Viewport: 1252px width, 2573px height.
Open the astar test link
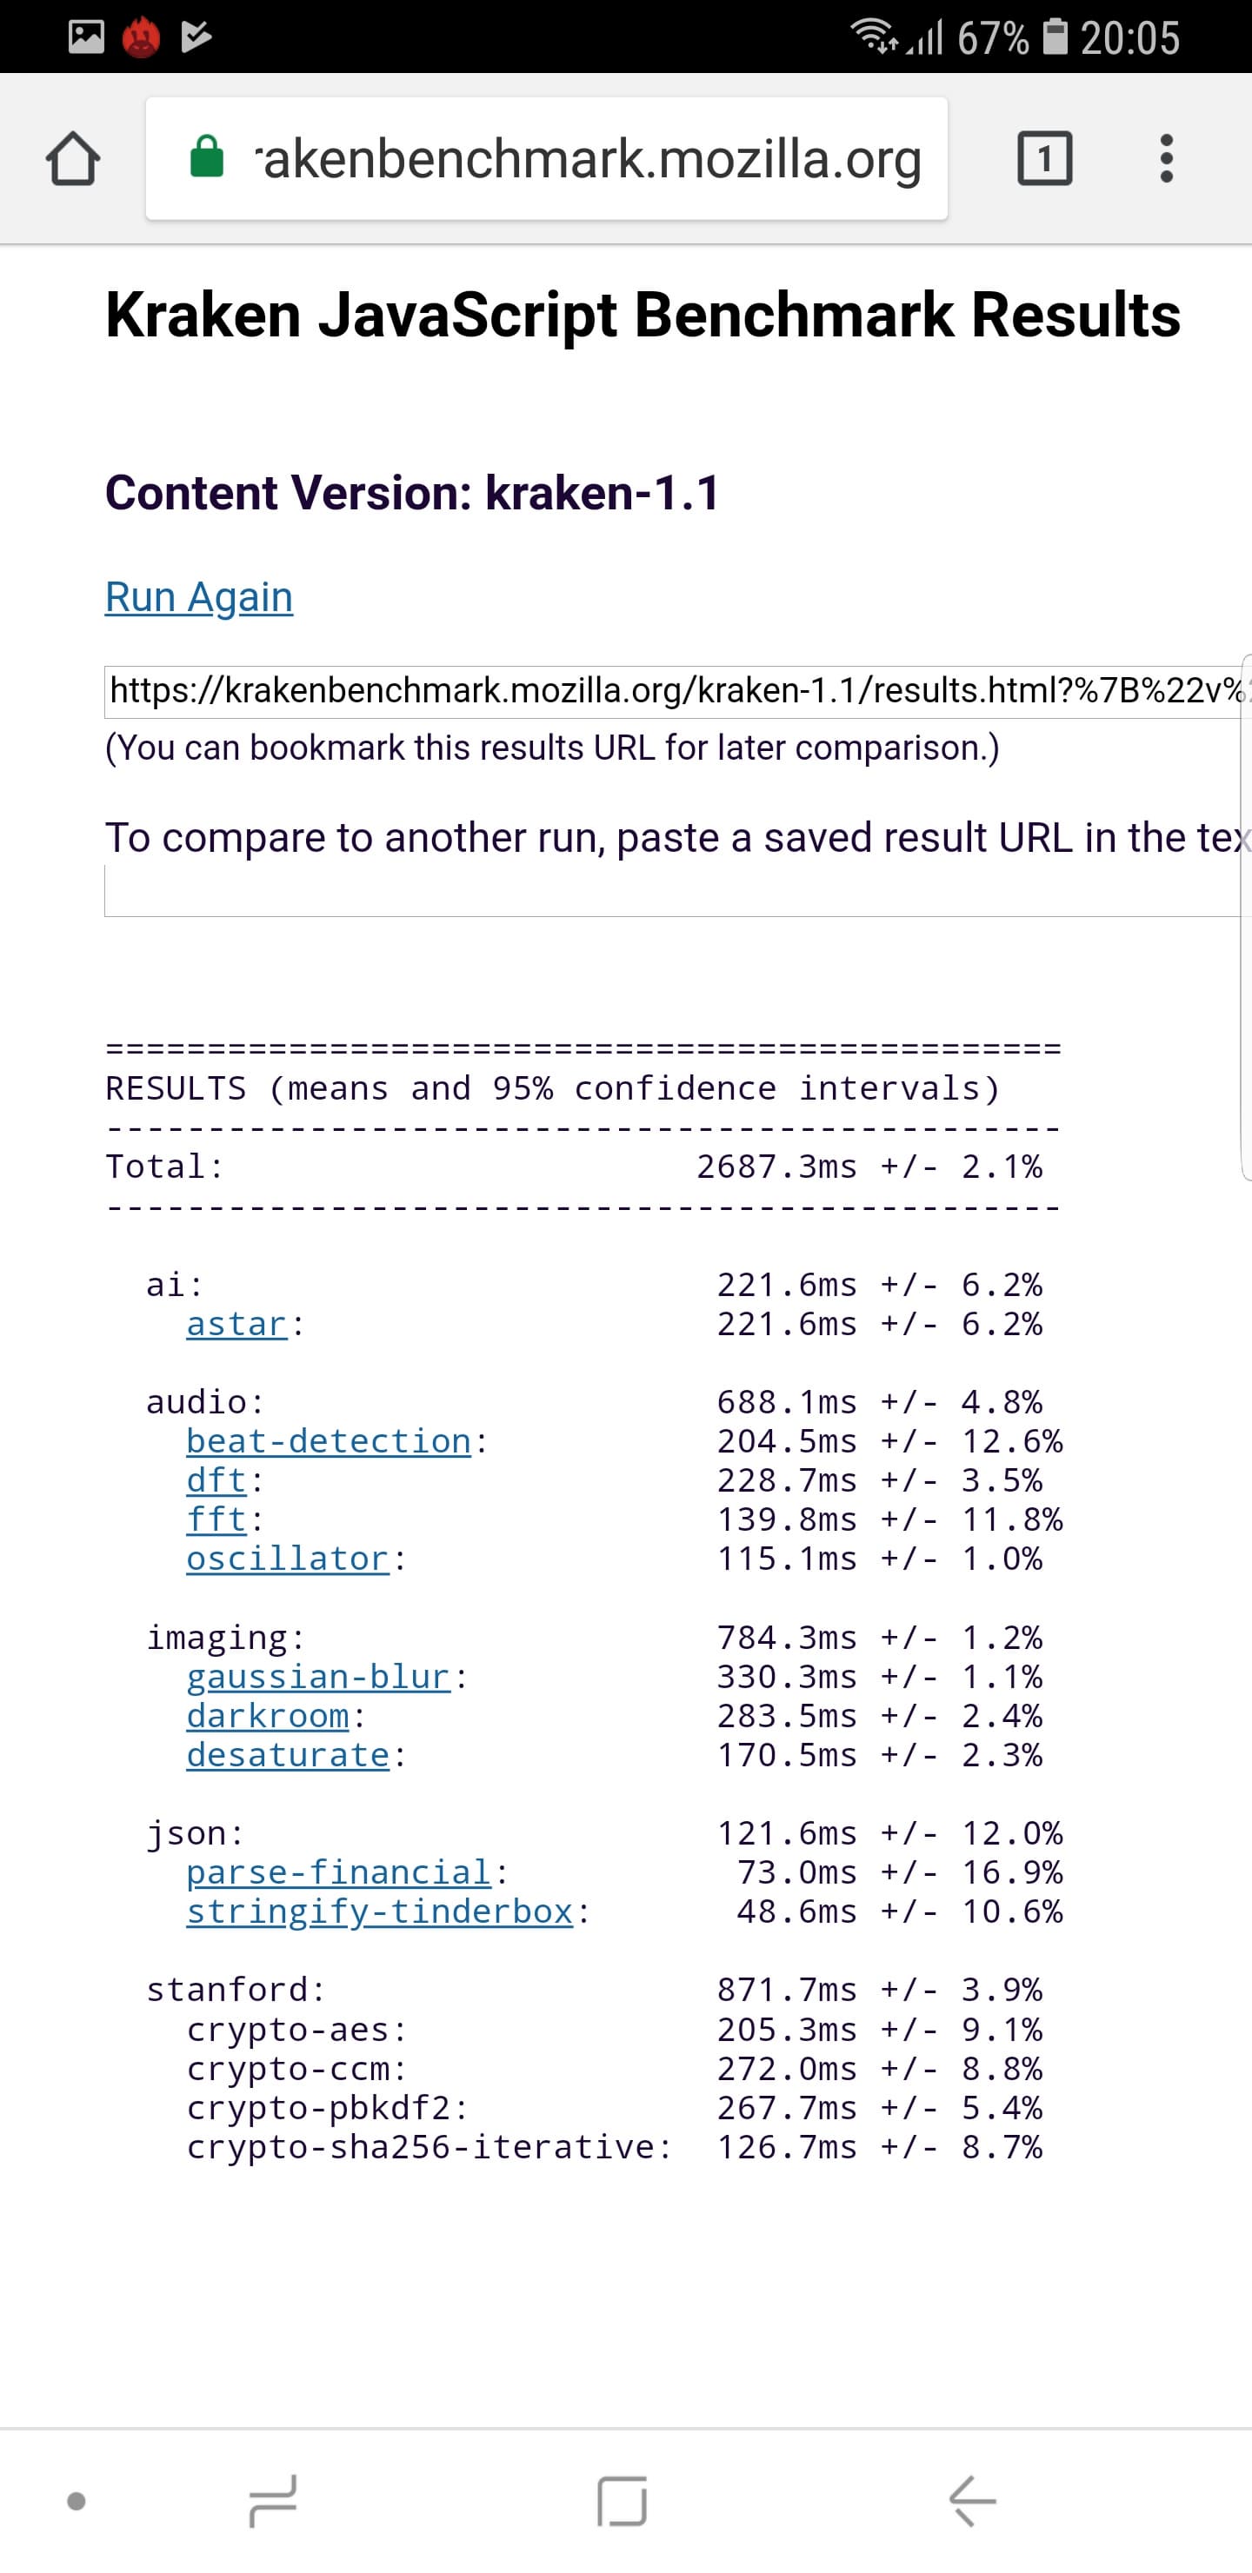236,1324
